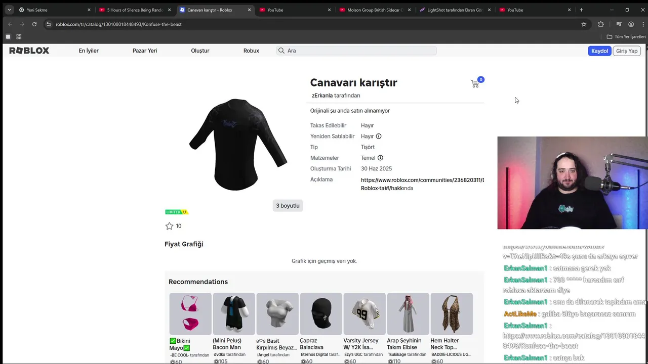Screen dimensions: 648x364
Task: Click the search magnifier icon
Action: (281, 51)
